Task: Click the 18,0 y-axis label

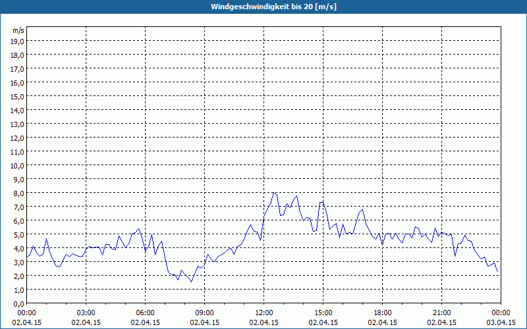Action: (x=17, y=55)
